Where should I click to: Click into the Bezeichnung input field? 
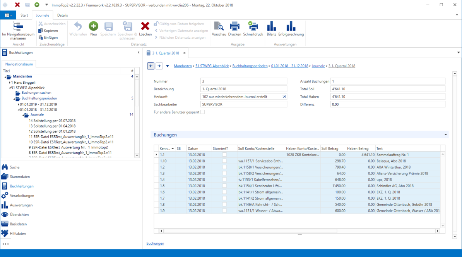point(244,89)
